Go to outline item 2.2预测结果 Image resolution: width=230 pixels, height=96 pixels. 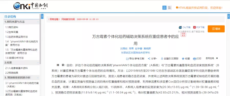[12, 73]
